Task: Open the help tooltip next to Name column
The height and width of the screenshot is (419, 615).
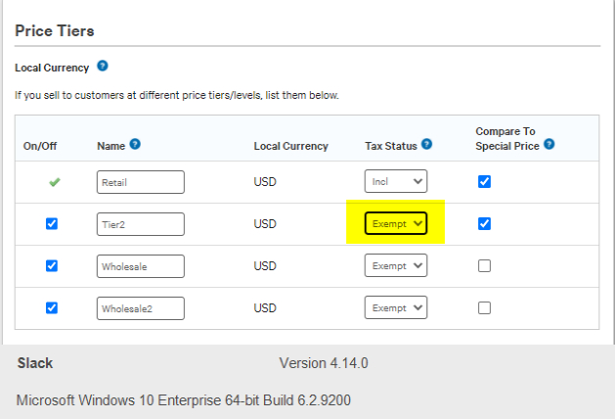Action: pyautogui.click(x=135, y=144)
